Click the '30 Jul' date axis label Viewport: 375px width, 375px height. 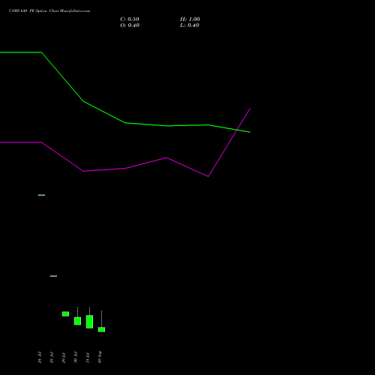click(76, 357)
